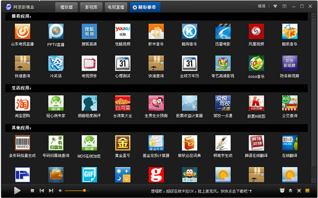This screenshot has height=198, width=318.
Task: Select the 精彩推荐 tab
Action: [145, 7]
